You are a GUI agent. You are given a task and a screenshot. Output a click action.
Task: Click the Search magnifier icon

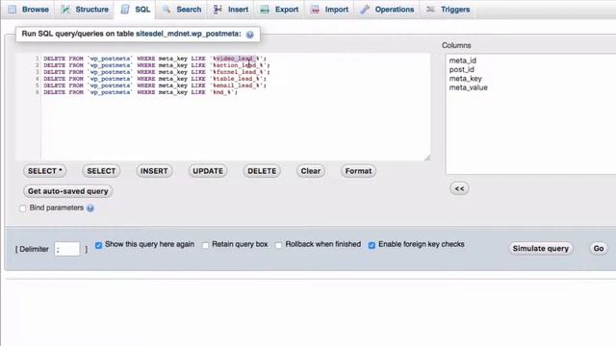point(167,9)
